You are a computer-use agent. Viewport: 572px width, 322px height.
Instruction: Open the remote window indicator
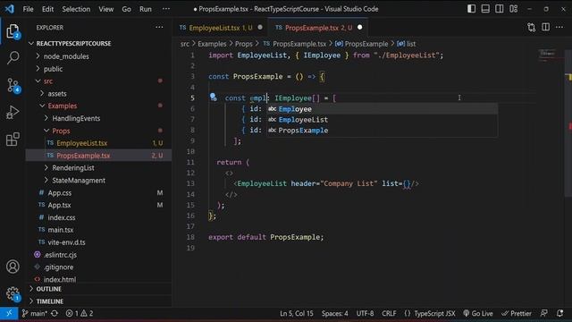click(9, 313)
